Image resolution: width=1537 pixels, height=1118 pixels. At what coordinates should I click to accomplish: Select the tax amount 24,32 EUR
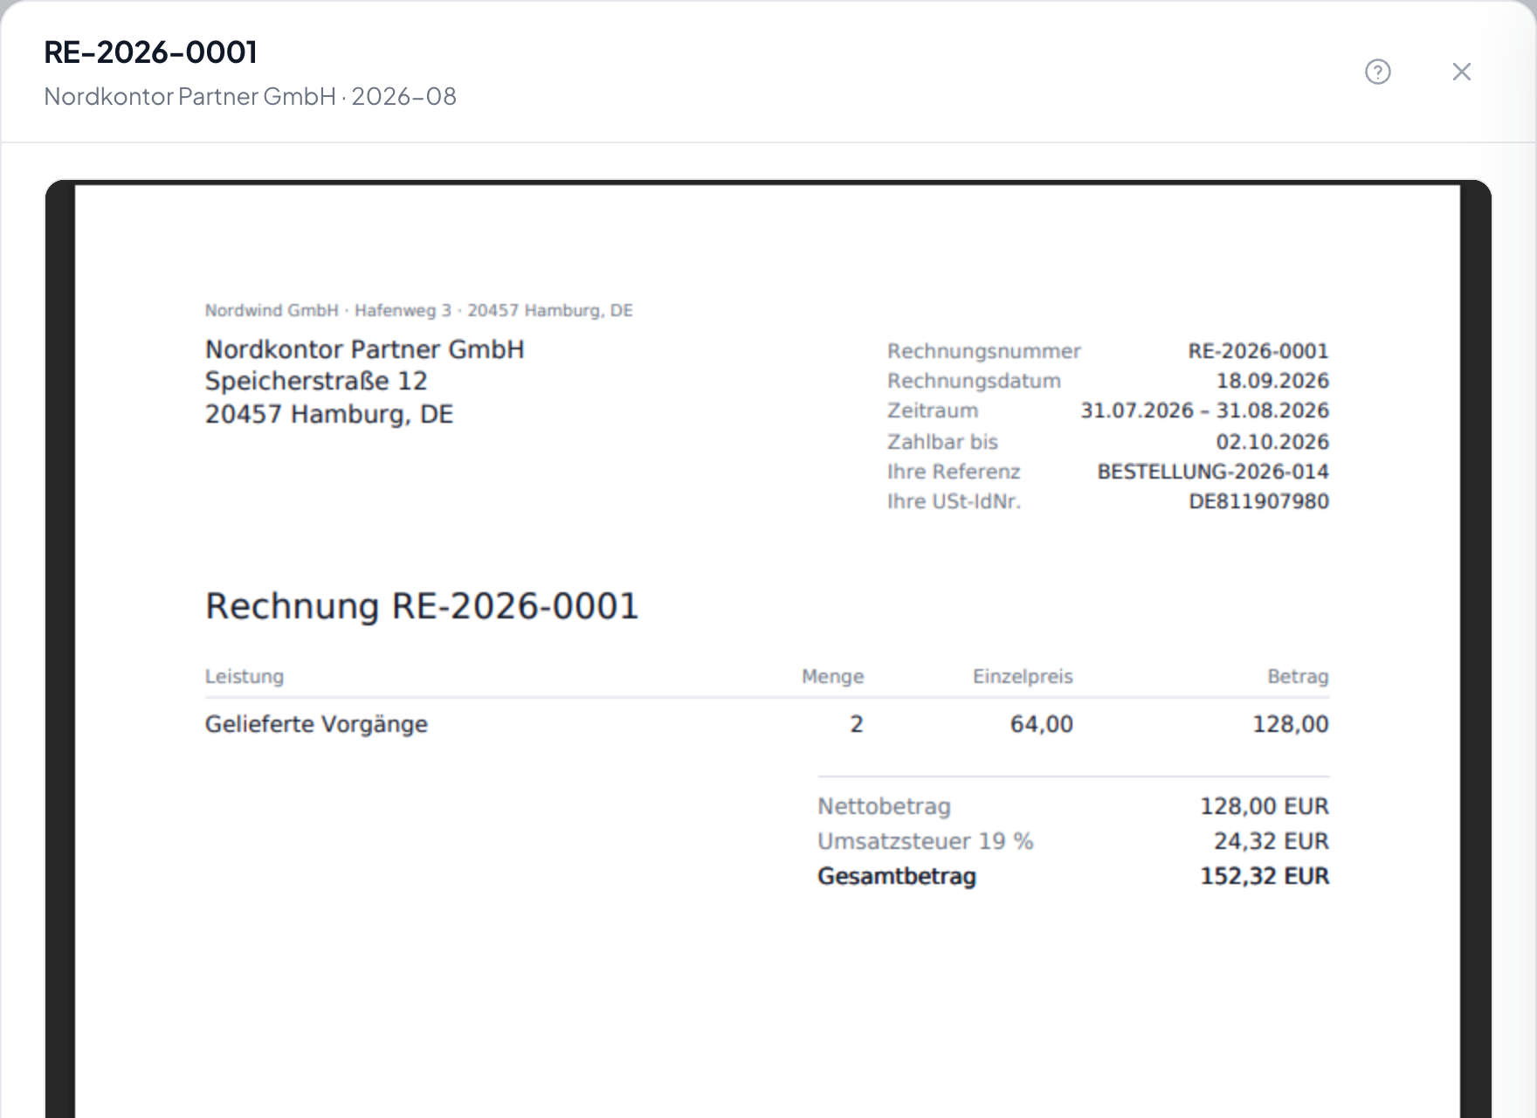tap(1272, 841)
